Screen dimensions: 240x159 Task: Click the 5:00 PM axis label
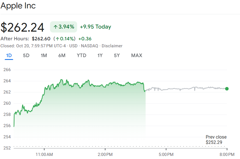coord(166,154)
